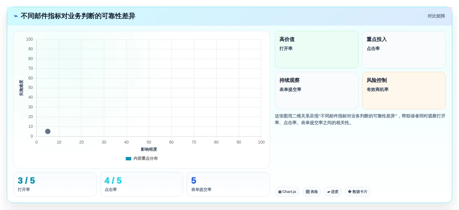
Task: Click the 点击率 text in 重点投入 card
Action: coord(373,49)
